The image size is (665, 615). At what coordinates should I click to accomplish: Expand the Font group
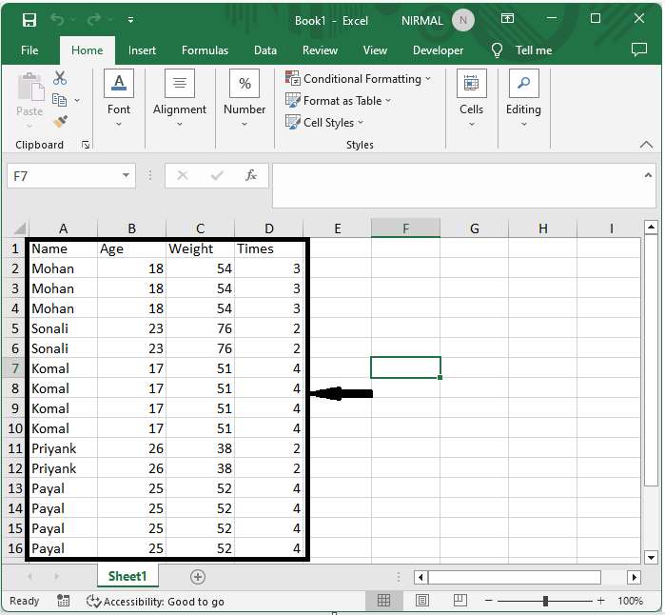tap(119, 98)
